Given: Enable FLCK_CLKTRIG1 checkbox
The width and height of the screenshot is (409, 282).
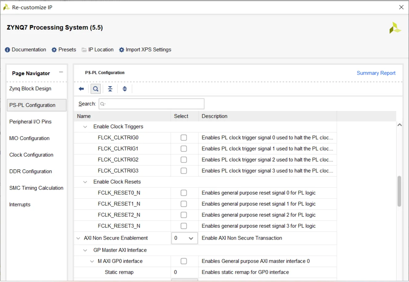Looking at the screenshot, I should tap(184, 149).
